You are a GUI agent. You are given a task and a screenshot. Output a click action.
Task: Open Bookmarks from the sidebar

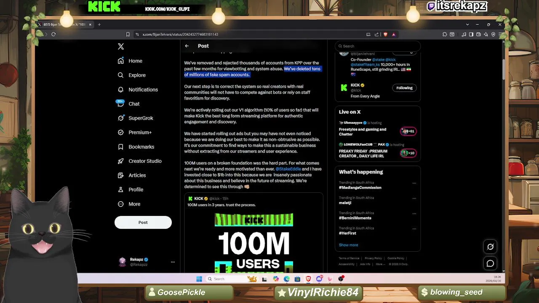(141, 147)
